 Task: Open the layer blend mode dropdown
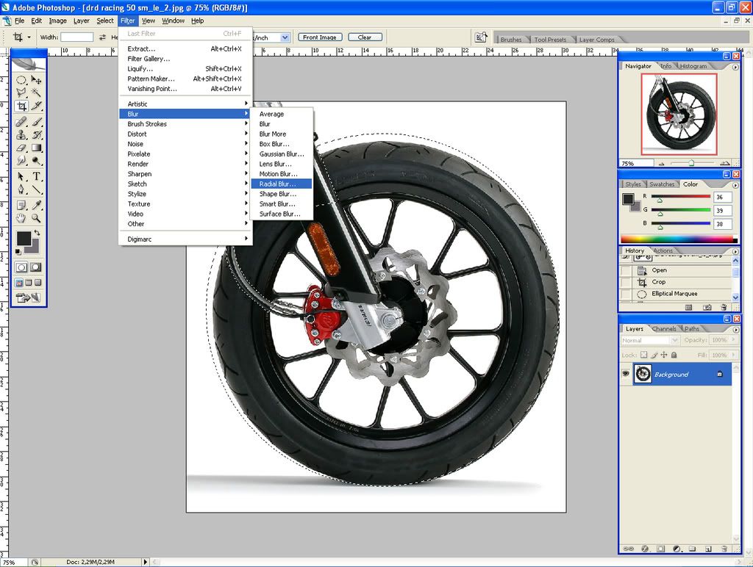(x=650, y=340)
